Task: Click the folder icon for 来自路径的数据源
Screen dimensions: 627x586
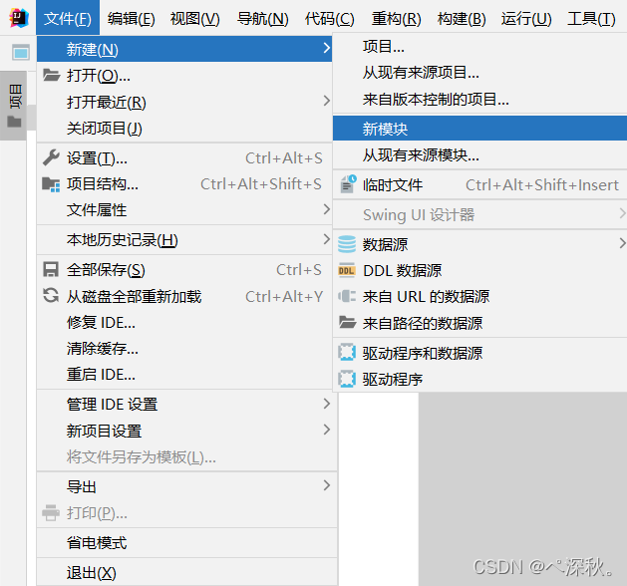Action: click(x=347, y=323)
